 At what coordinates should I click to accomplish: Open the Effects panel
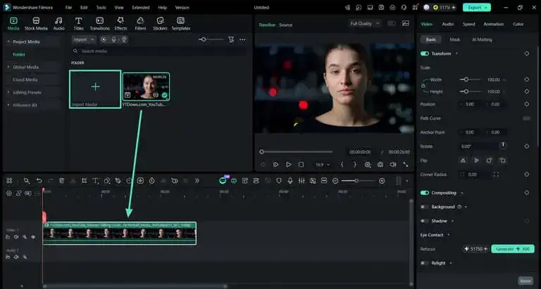120,24
